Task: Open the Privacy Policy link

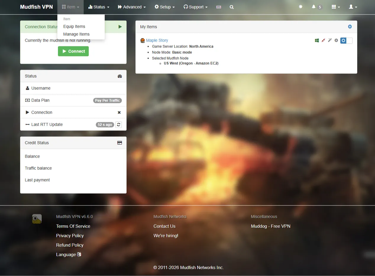Action: pyautogui.click(x=70, y=236)
